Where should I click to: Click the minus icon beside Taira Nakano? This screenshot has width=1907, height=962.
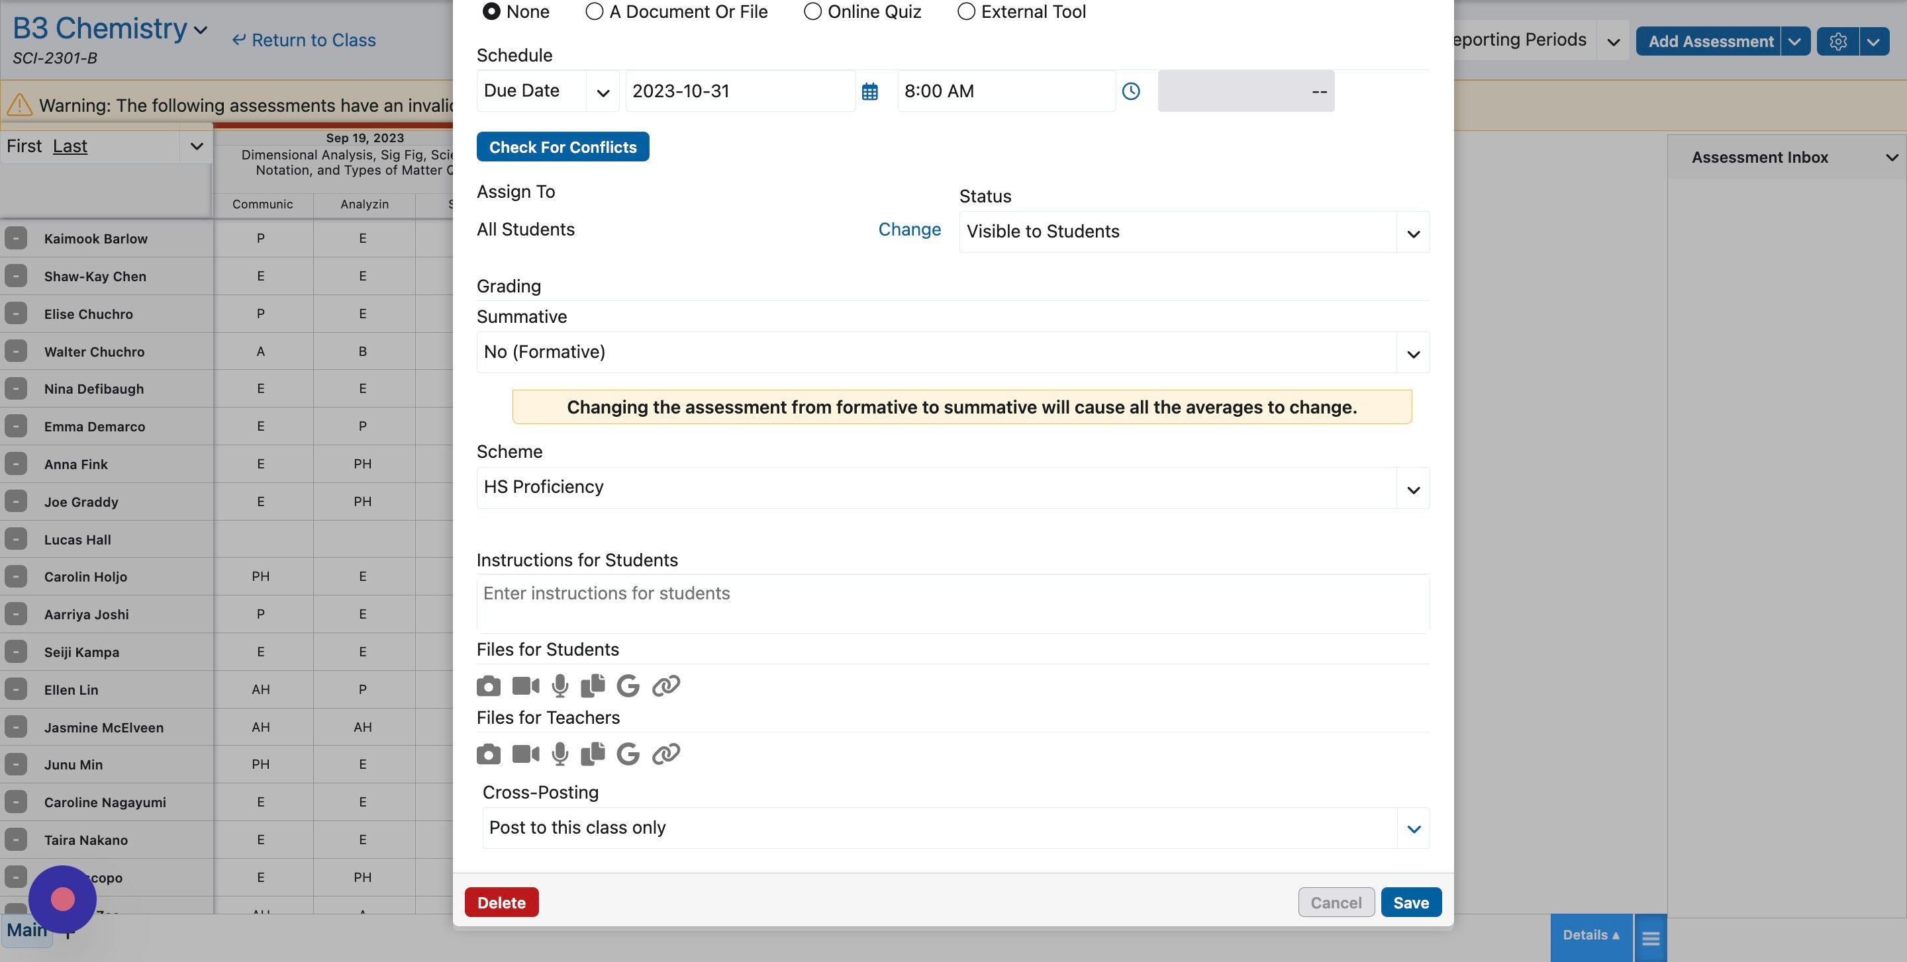pyautogui.click(x=15, y=839)
